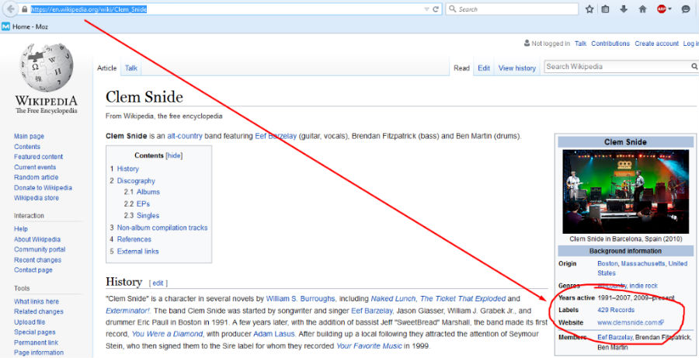Open Contributions link
699x358 pixels.
tap(610, 43)
